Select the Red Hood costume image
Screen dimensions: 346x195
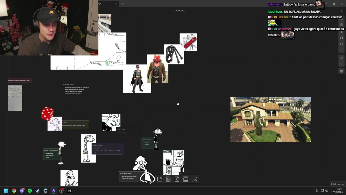click(x=158, y=69)
